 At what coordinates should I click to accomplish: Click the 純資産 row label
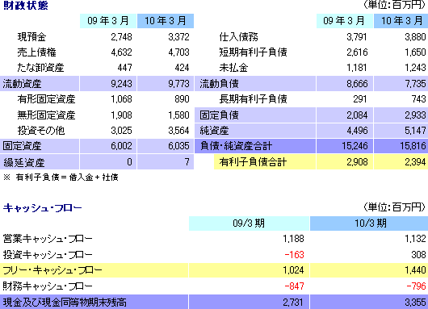tap(214, 131)
